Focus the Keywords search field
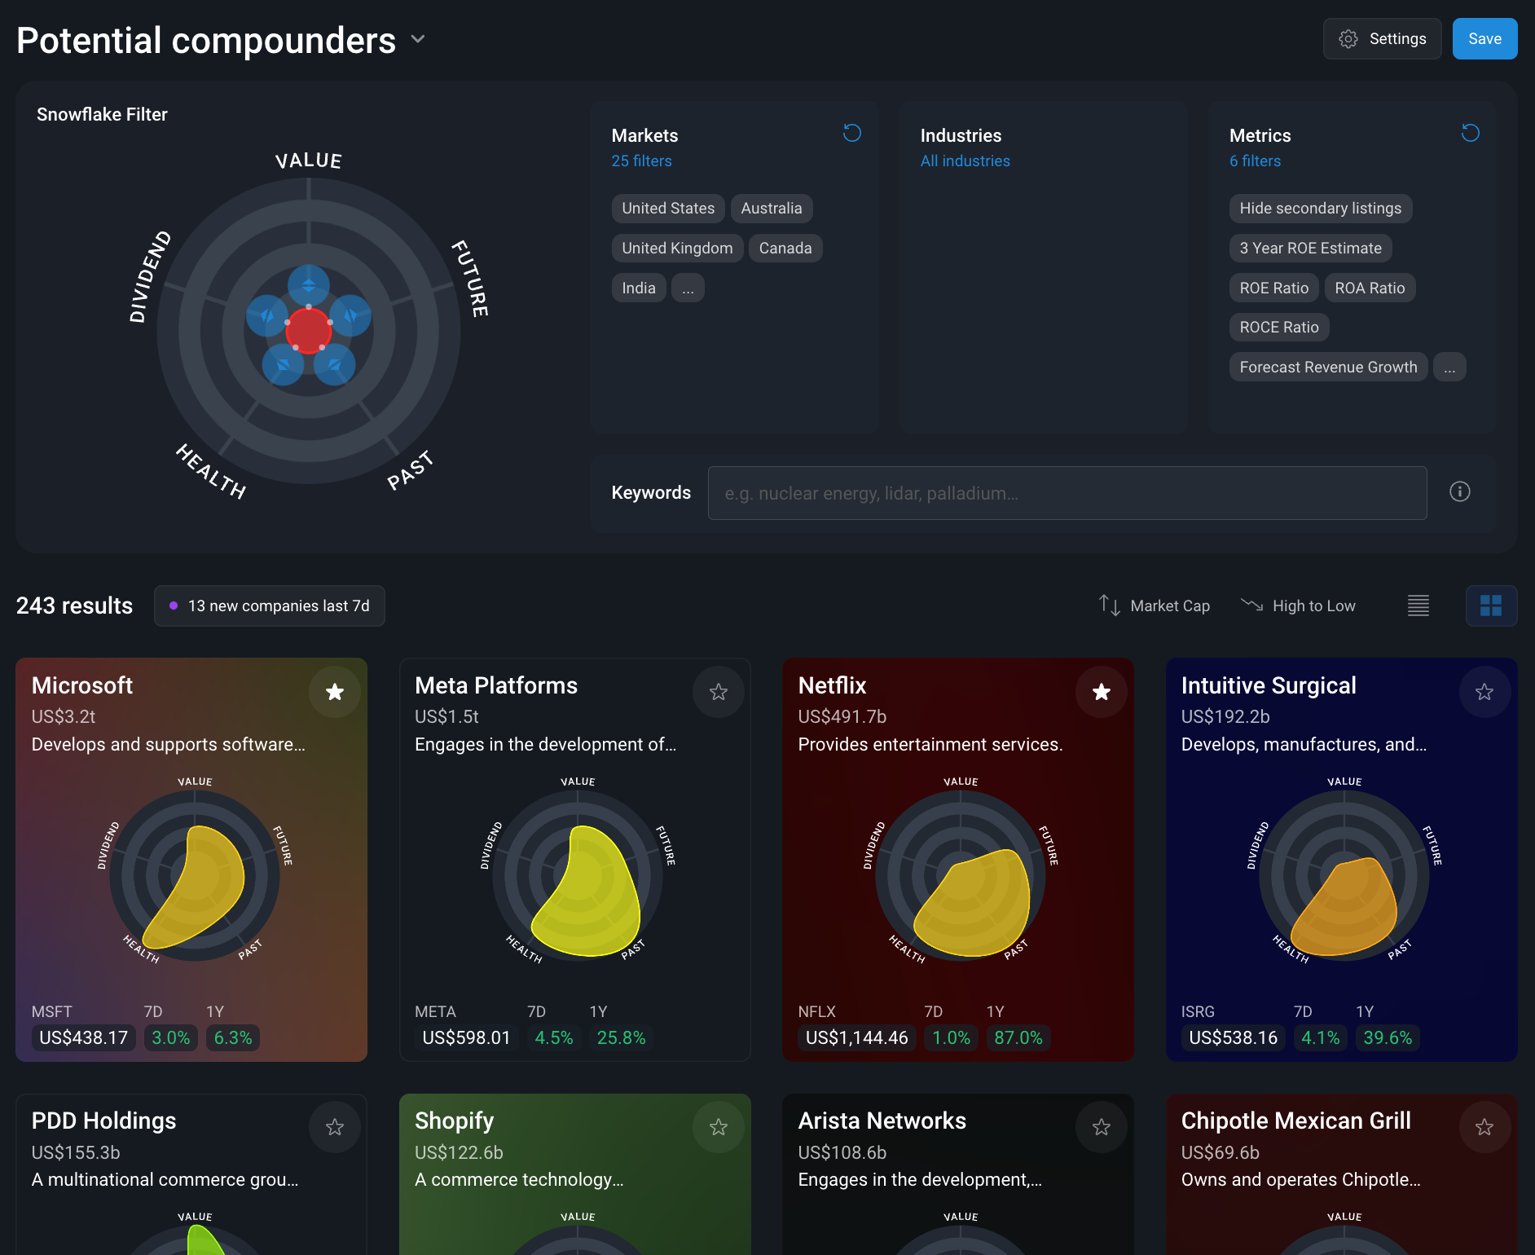This screenshot has width=1535, height=1255. coord(1067,493)
